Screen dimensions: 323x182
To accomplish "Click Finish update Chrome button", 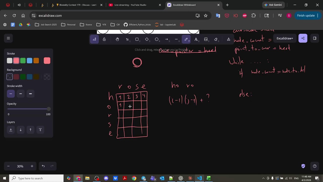I will (x=307, y=15).
